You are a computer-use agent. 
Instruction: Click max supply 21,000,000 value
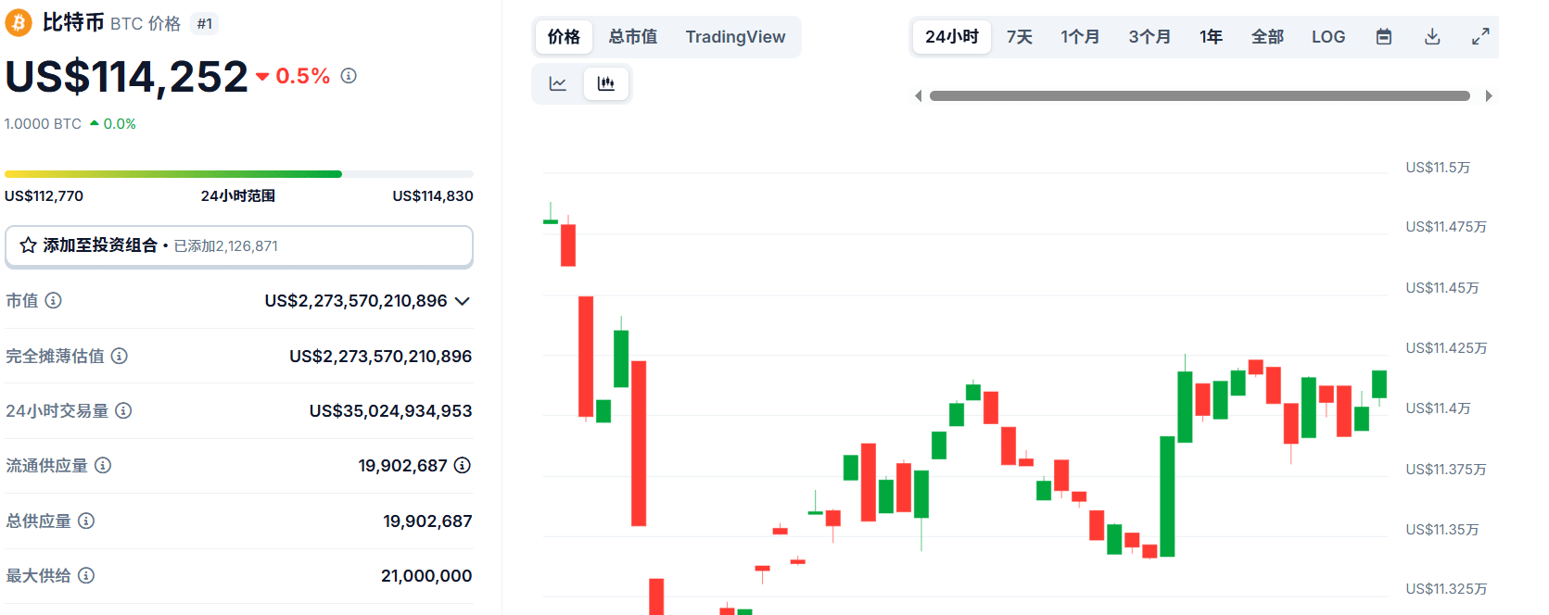[426, 576]
